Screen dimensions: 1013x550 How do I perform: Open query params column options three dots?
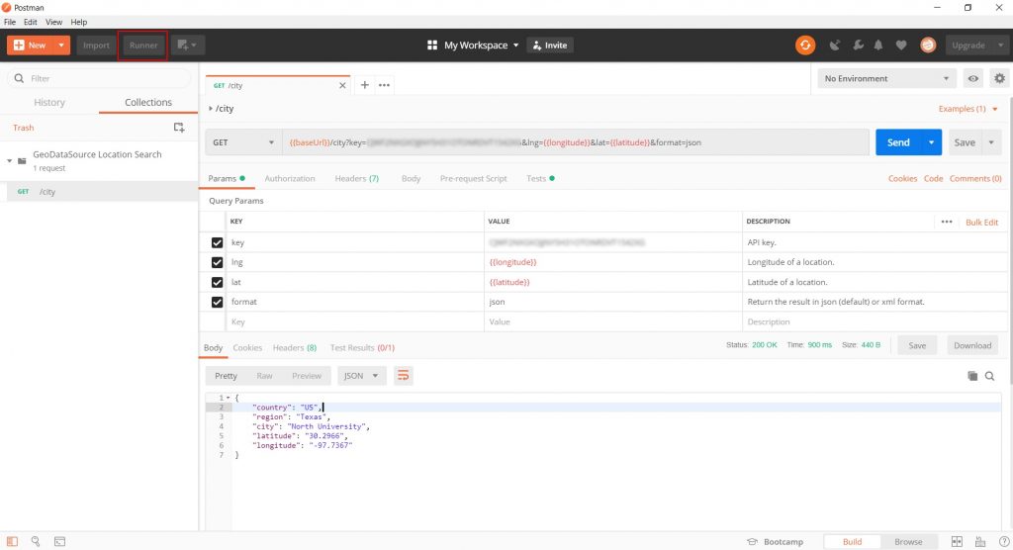947,222
